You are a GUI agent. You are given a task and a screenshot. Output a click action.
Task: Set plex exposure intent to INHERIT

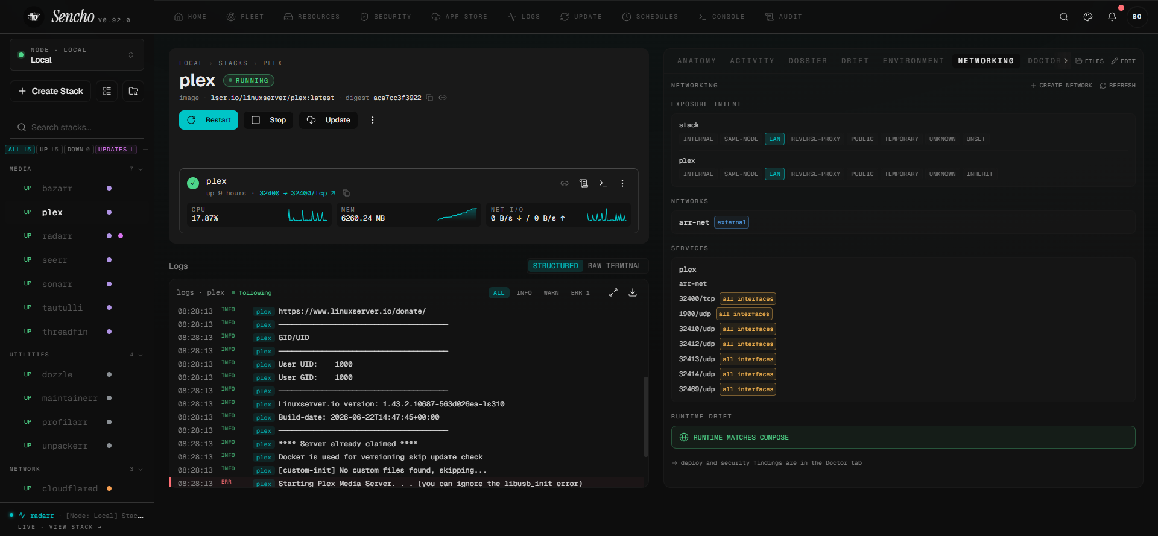[979, 174]
